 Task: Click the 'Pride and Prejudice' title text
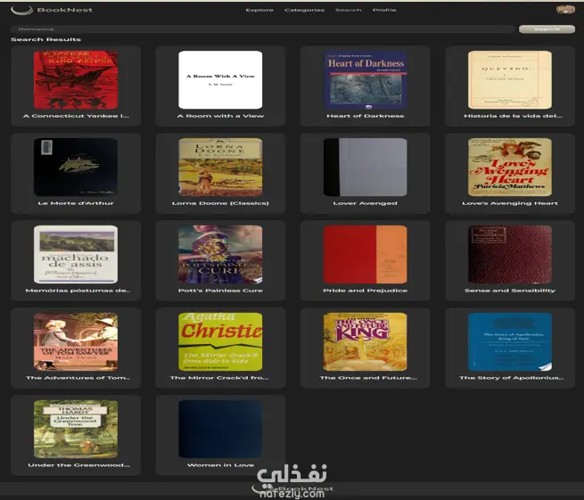[x=366, y=291]
